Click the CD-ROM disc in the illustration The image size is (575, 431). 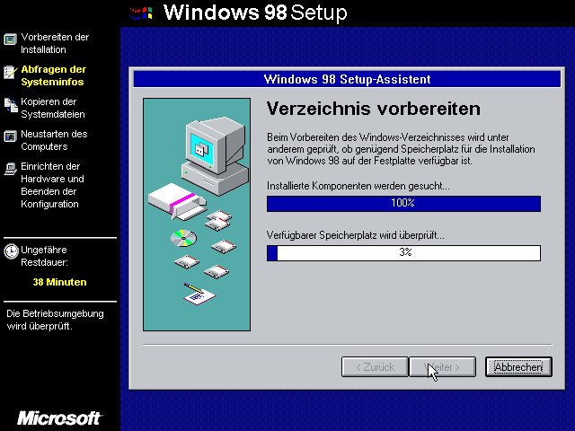tap(183, 238)
